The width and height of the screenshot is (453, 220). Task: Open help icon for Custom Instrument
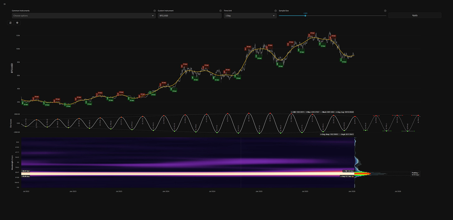click(x=221, y=11)
